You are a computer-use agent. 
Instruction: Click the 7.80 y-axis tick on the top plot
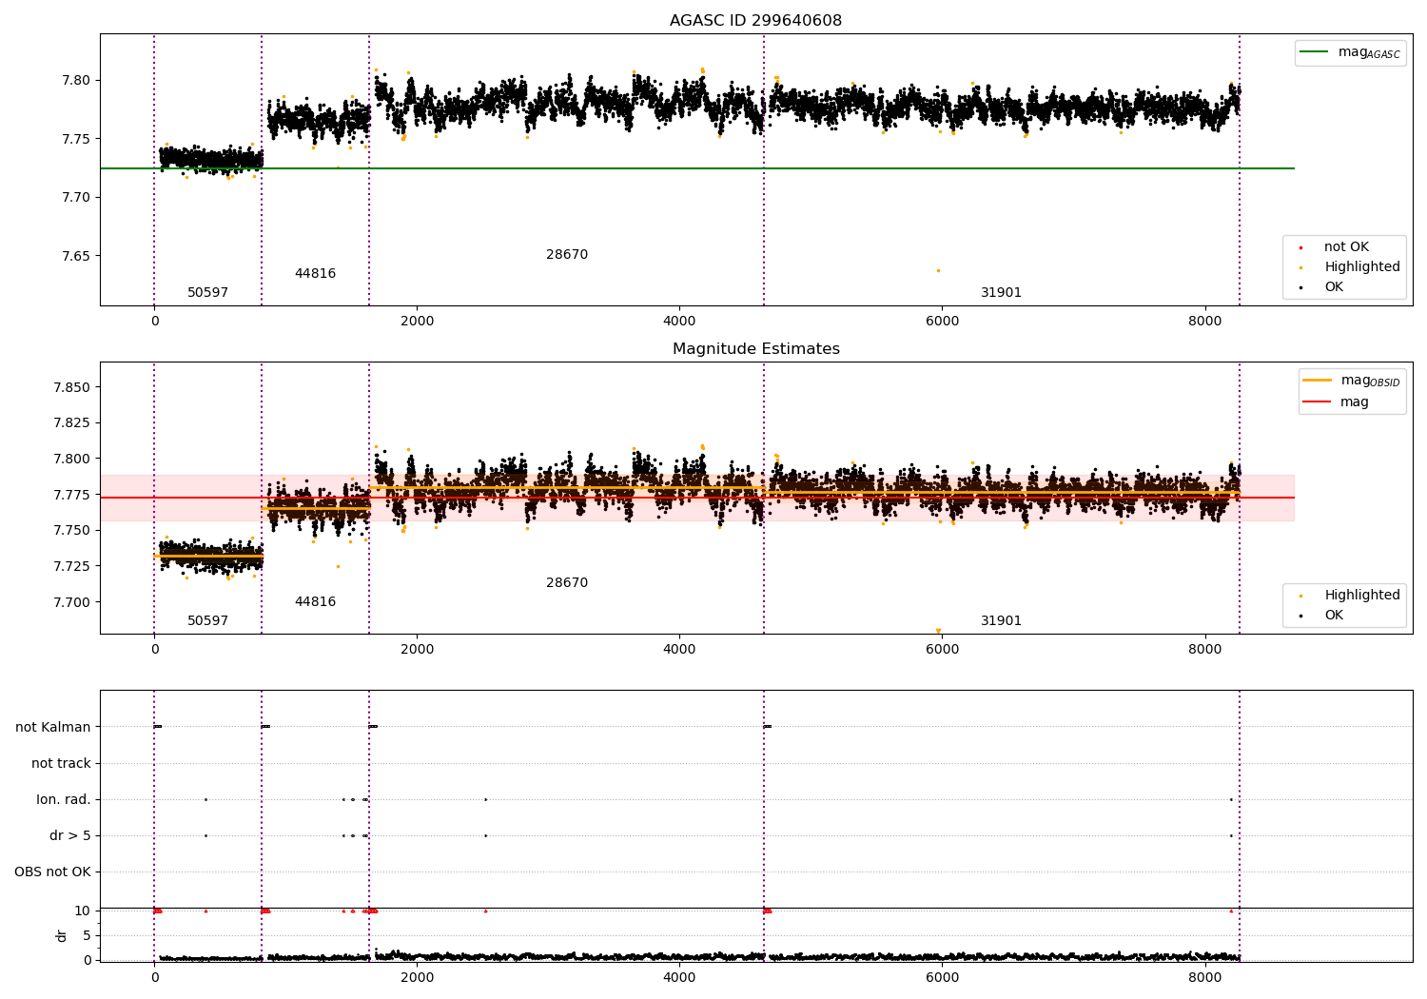pos(75,80)
